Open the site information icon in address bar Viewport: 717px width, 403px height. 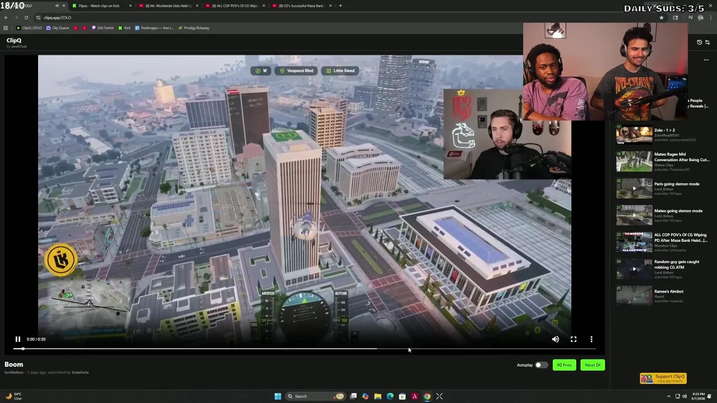tap(39, 17)
